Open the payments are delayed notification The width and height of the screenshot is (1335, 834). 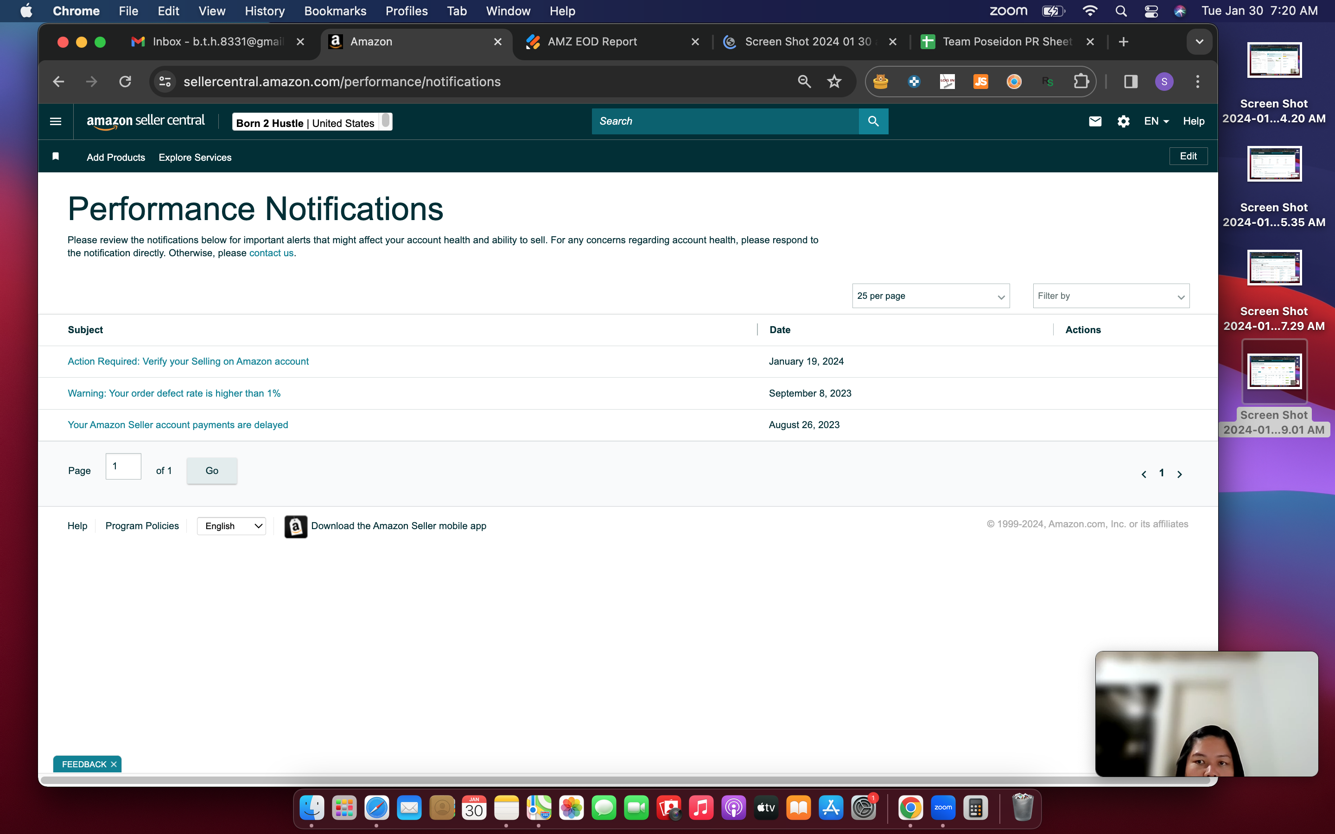click(x=178, y=425)
